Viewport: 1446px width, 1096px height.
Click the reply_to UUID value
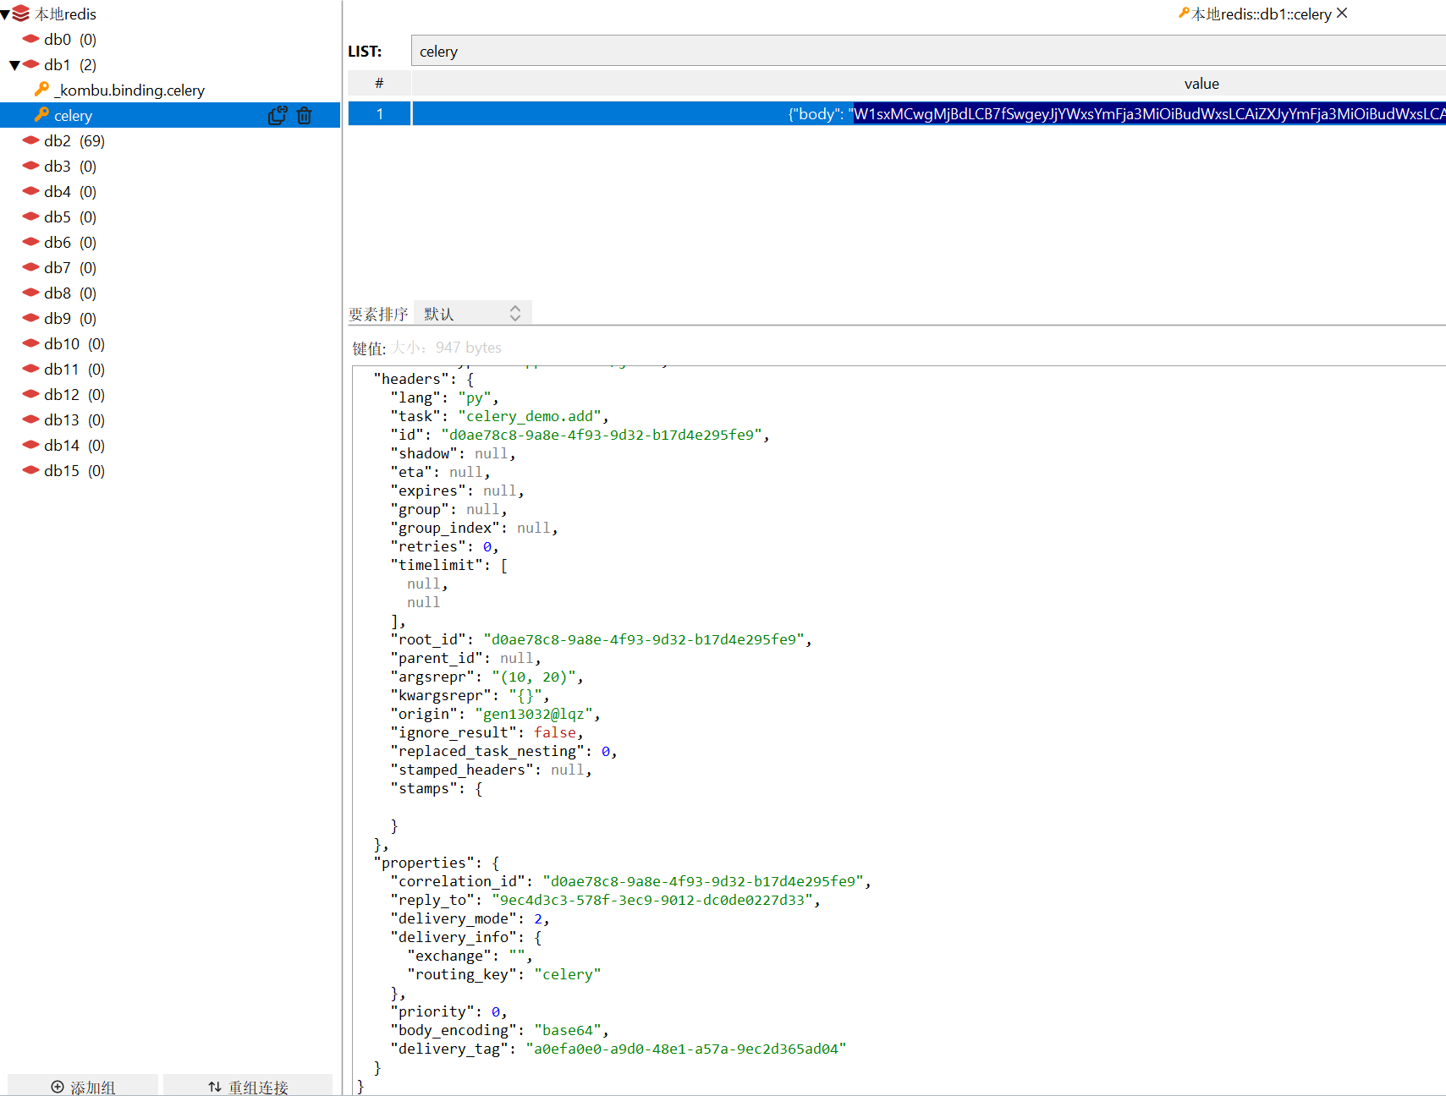tap(652, 900)
